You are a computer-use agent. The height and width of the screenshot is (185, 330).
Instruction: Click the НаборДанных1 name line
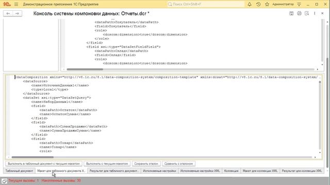tap(57, 102)
